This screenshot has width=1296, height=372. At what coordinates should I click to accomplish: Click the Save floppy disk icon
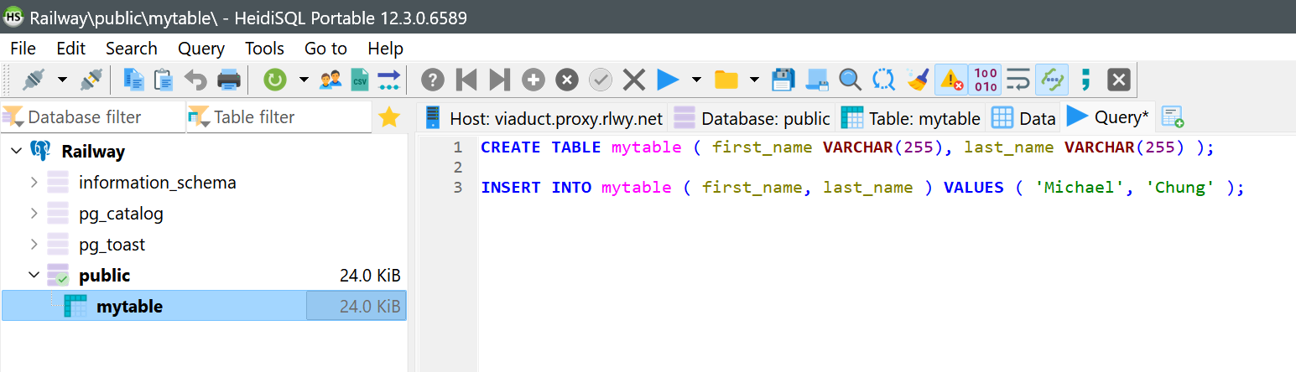click(783, 80)
